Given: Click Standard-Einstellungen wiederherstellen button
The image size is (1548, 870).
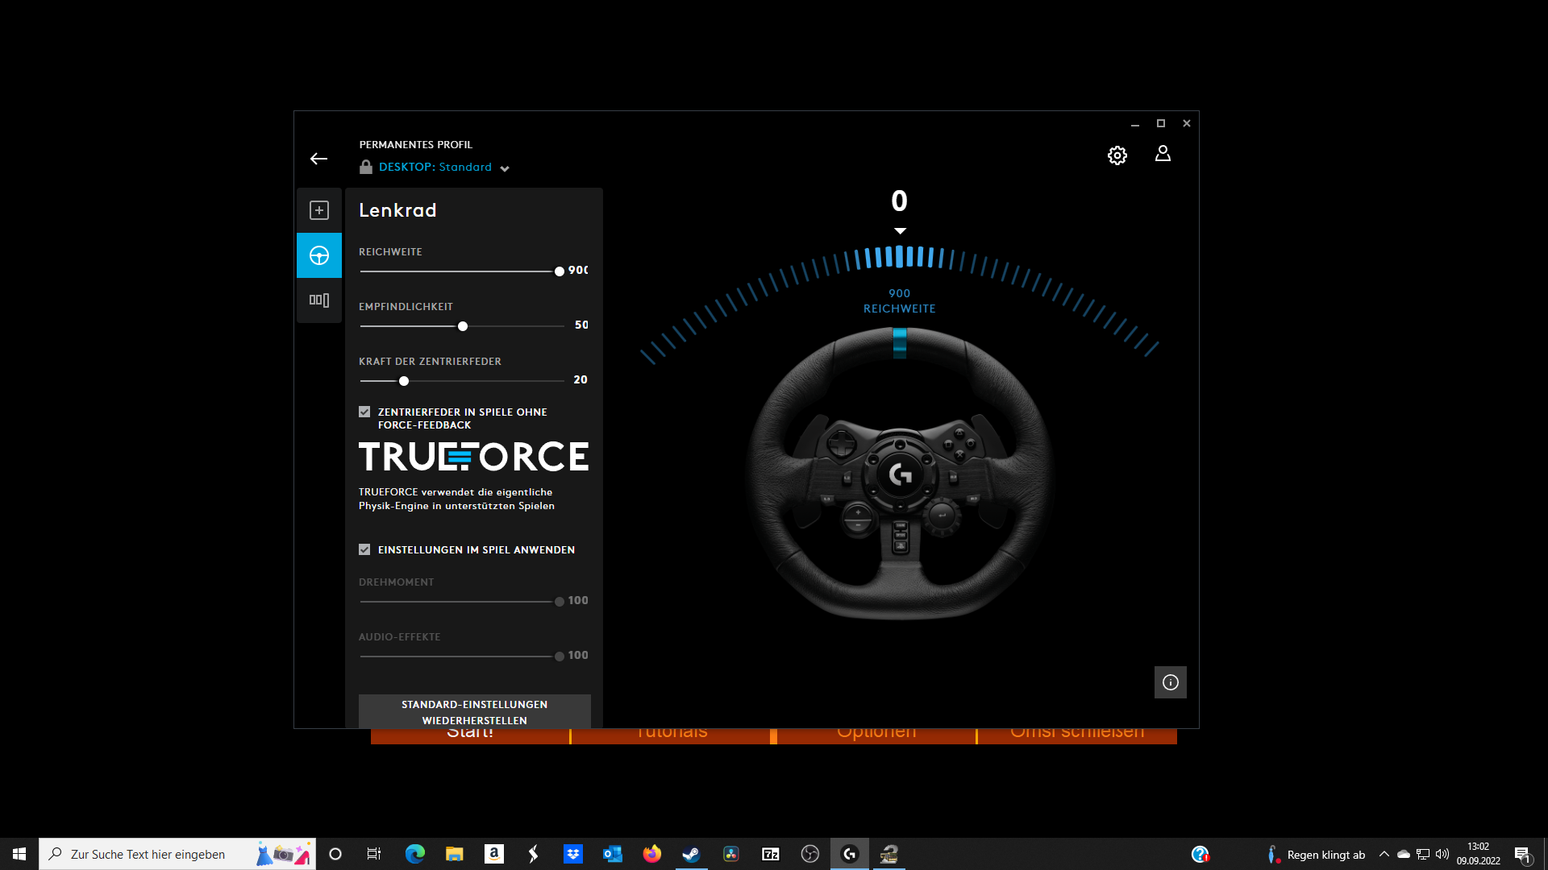Looking at the screenshot, I should click(x=474, y=711).
